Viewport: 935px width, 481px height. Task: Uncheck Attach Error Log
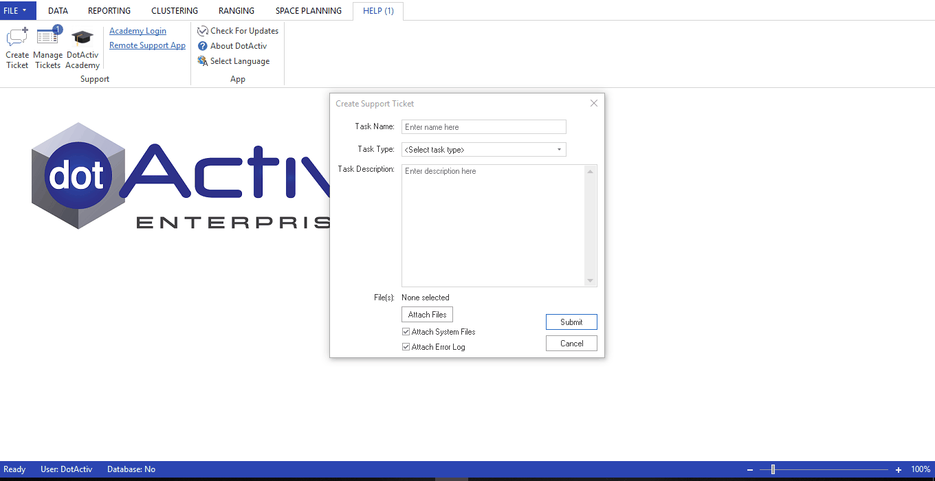(x=406, y=347)
